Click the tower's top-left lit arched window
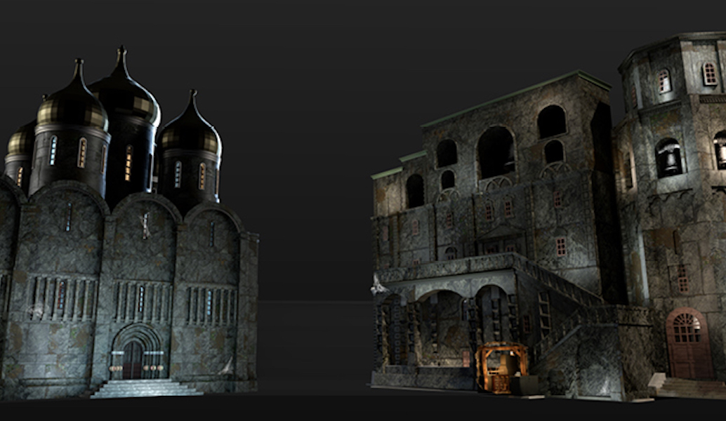 point(664,82)
